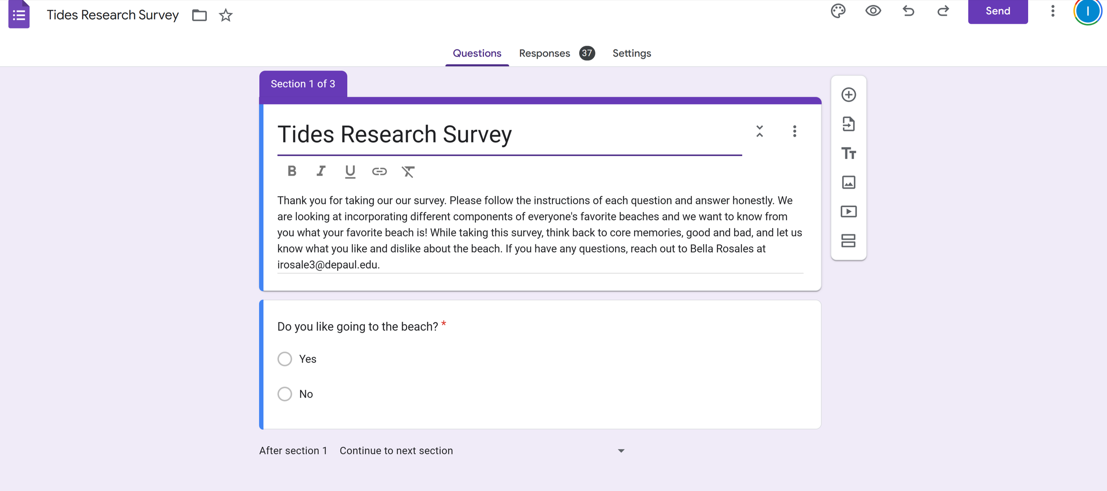1107x491 pixels.
Task: Open the Customize theme palette icon
Action: pyautogui.click(x=838, y=11)
